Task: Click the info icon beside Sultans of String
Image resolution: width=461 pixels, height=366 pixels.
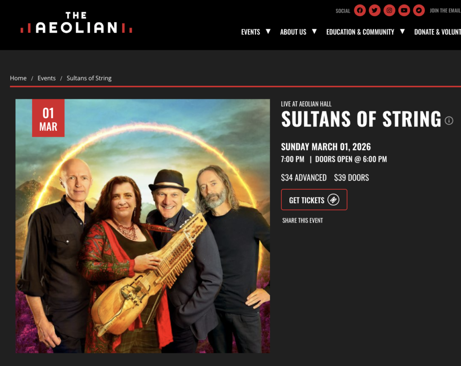Action: click(449, 121)
